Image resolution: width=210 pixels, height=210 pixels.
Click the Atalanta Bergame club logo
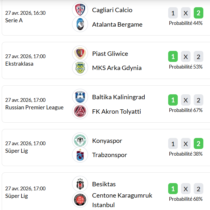click(x=80, y=24)
